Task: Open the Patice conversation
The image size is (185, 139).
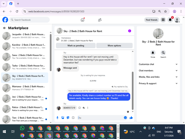Action: (25, 109)
